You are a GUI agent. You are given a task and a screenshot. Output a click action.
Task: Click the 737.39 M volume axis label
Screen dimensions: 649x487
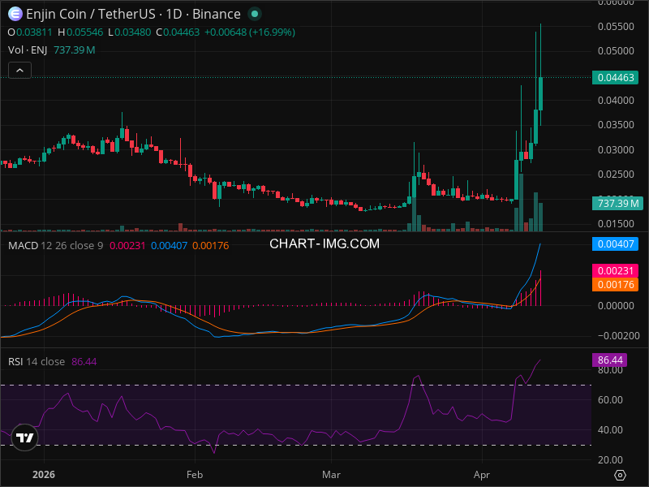click(x=617, y=204)
